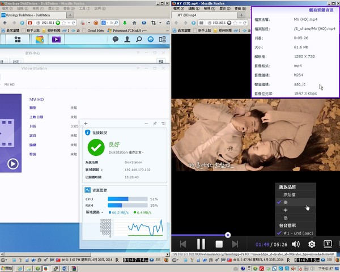Open the DSM main menu grid icon

coord(18,40)
